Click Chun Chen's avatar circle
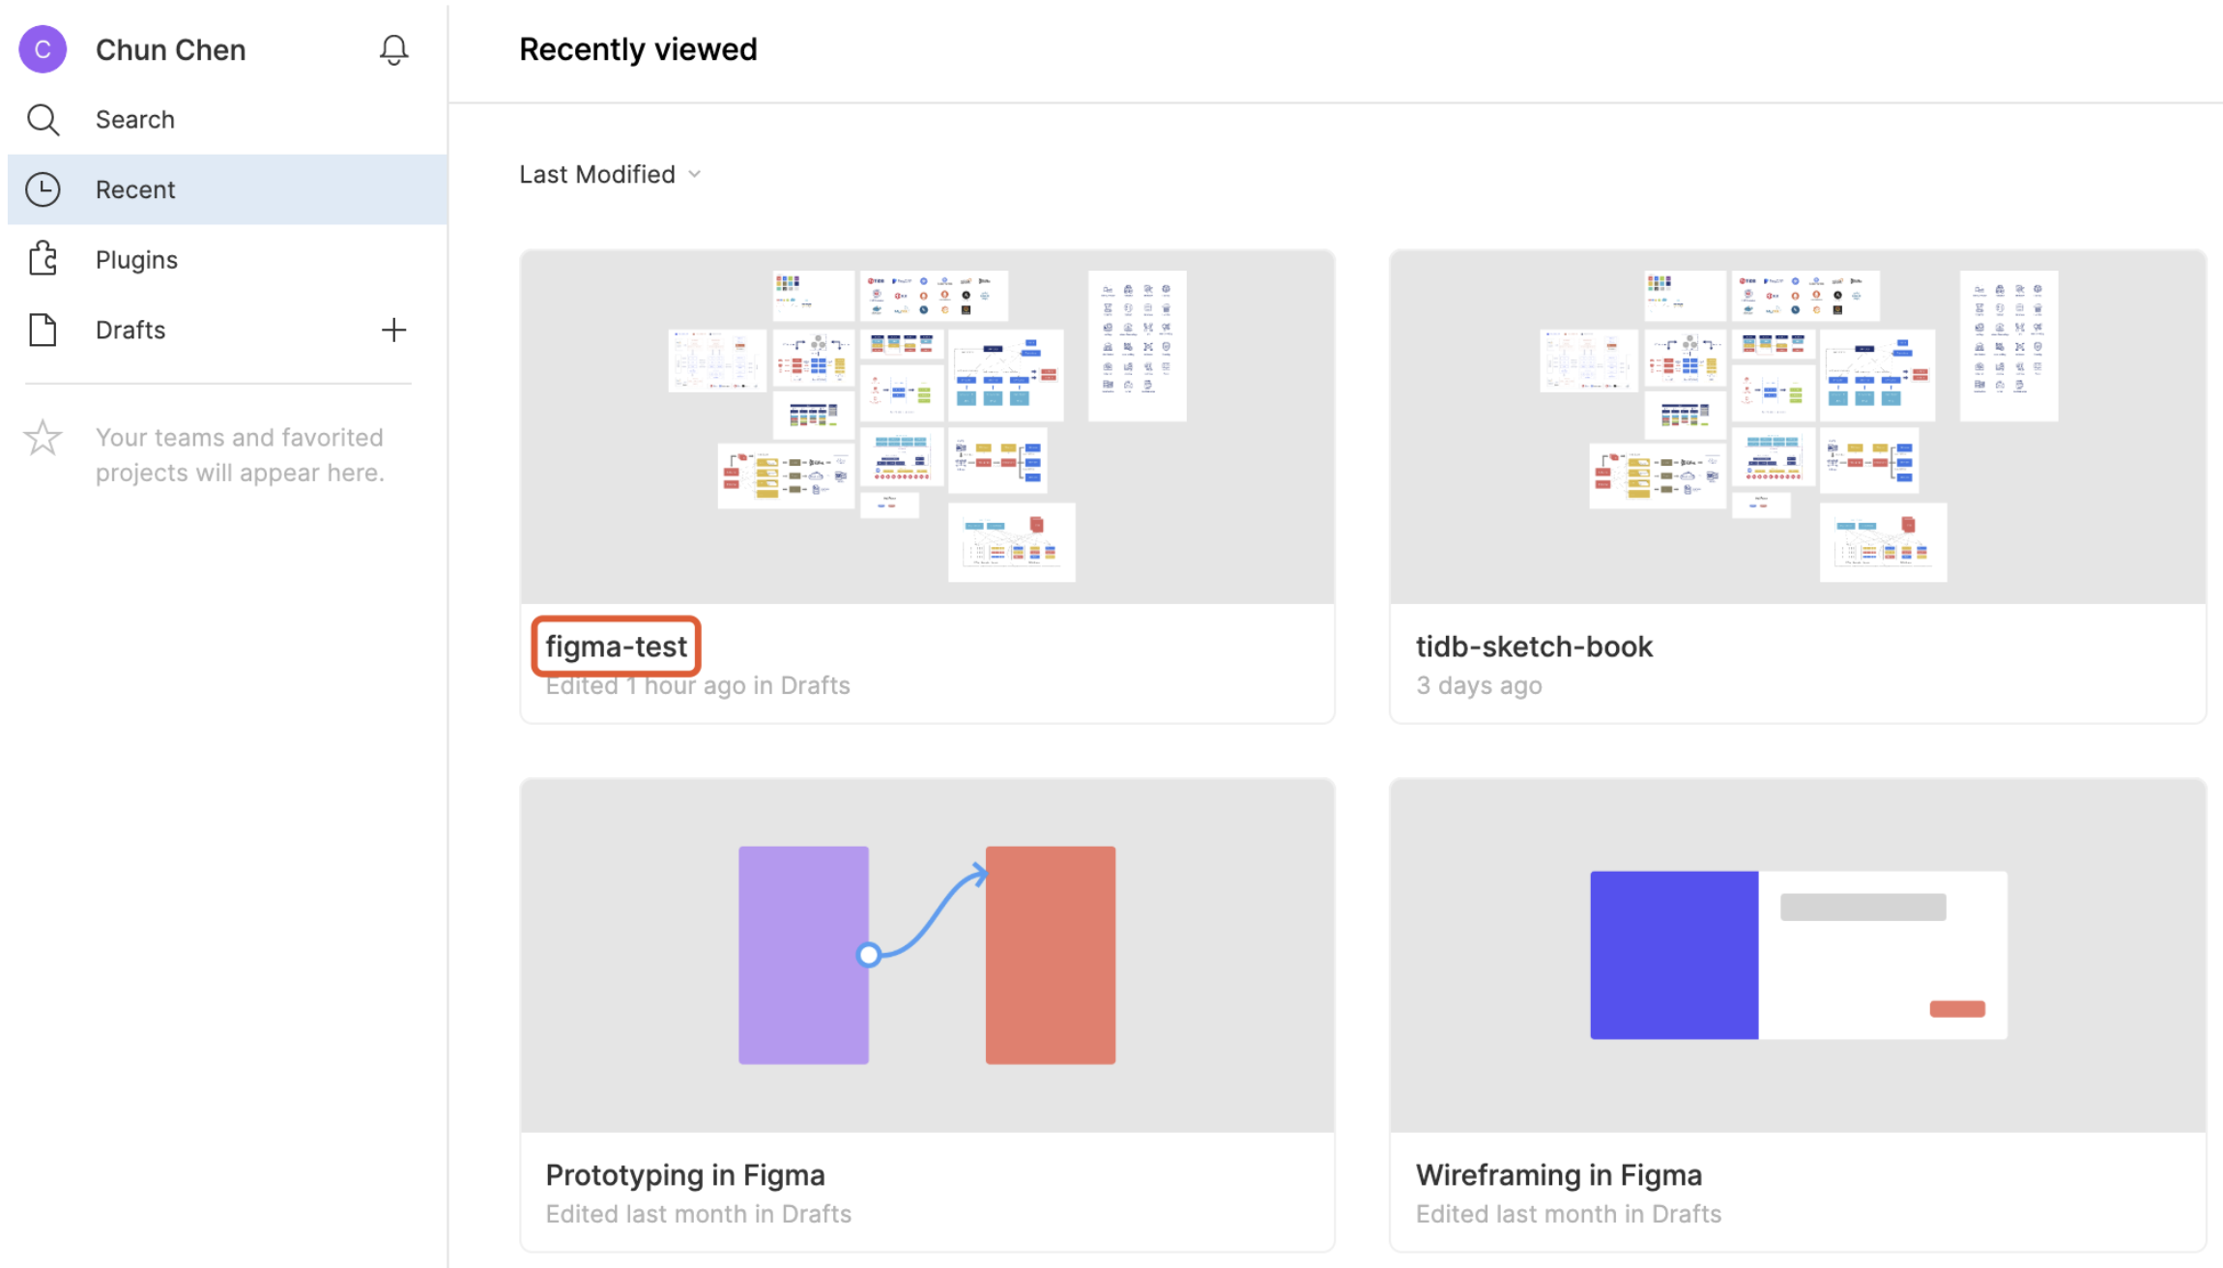2223x1268 pixels. point(43,48)
